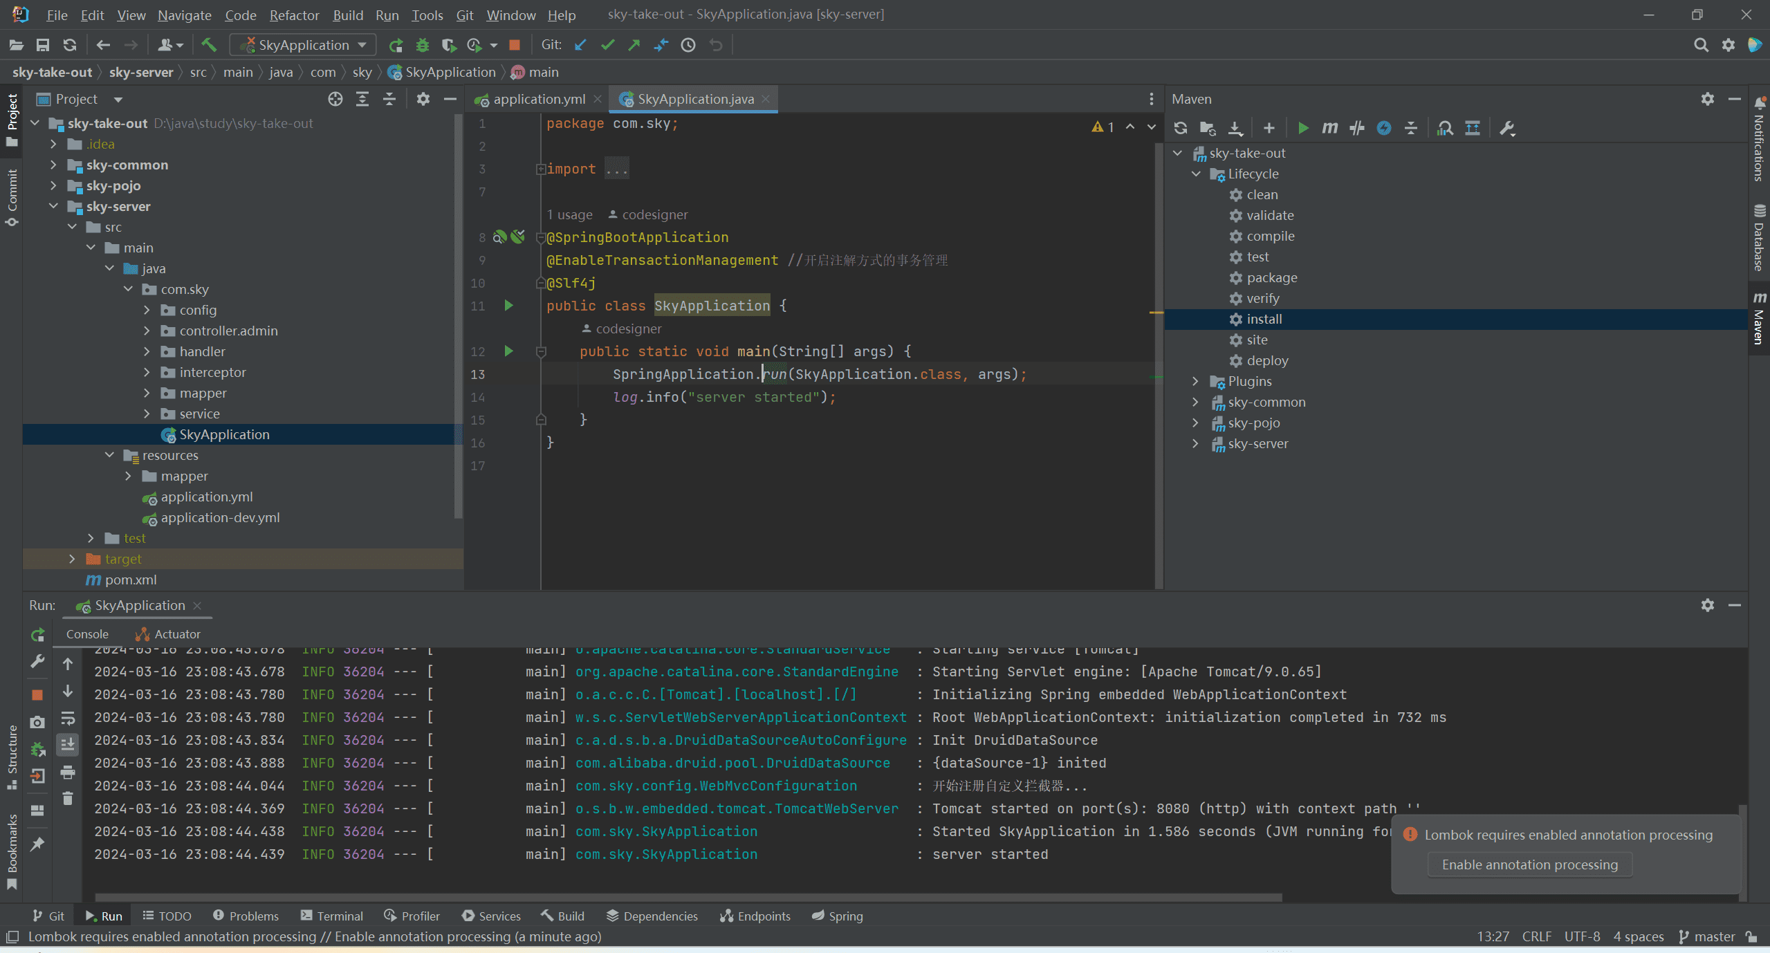Enable annotation processing via notification button
This screenshot has height=953, width=1770.
[1529, 864]
